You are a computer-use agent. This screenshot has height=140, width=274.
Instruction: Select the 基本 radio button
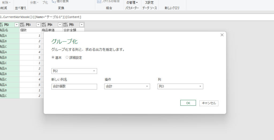[53, 57]
